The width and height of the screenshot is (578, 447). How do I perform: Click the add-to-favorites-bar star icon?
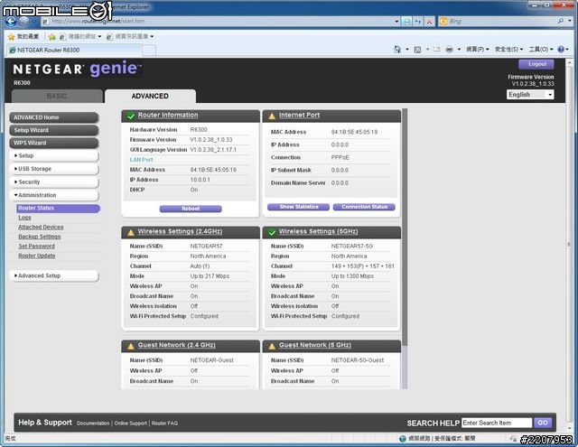click(x=52, y=36)
